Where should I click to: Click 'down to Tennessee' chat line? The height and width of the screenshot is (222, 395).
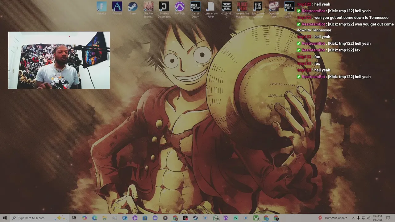click(x=314, y=30)
